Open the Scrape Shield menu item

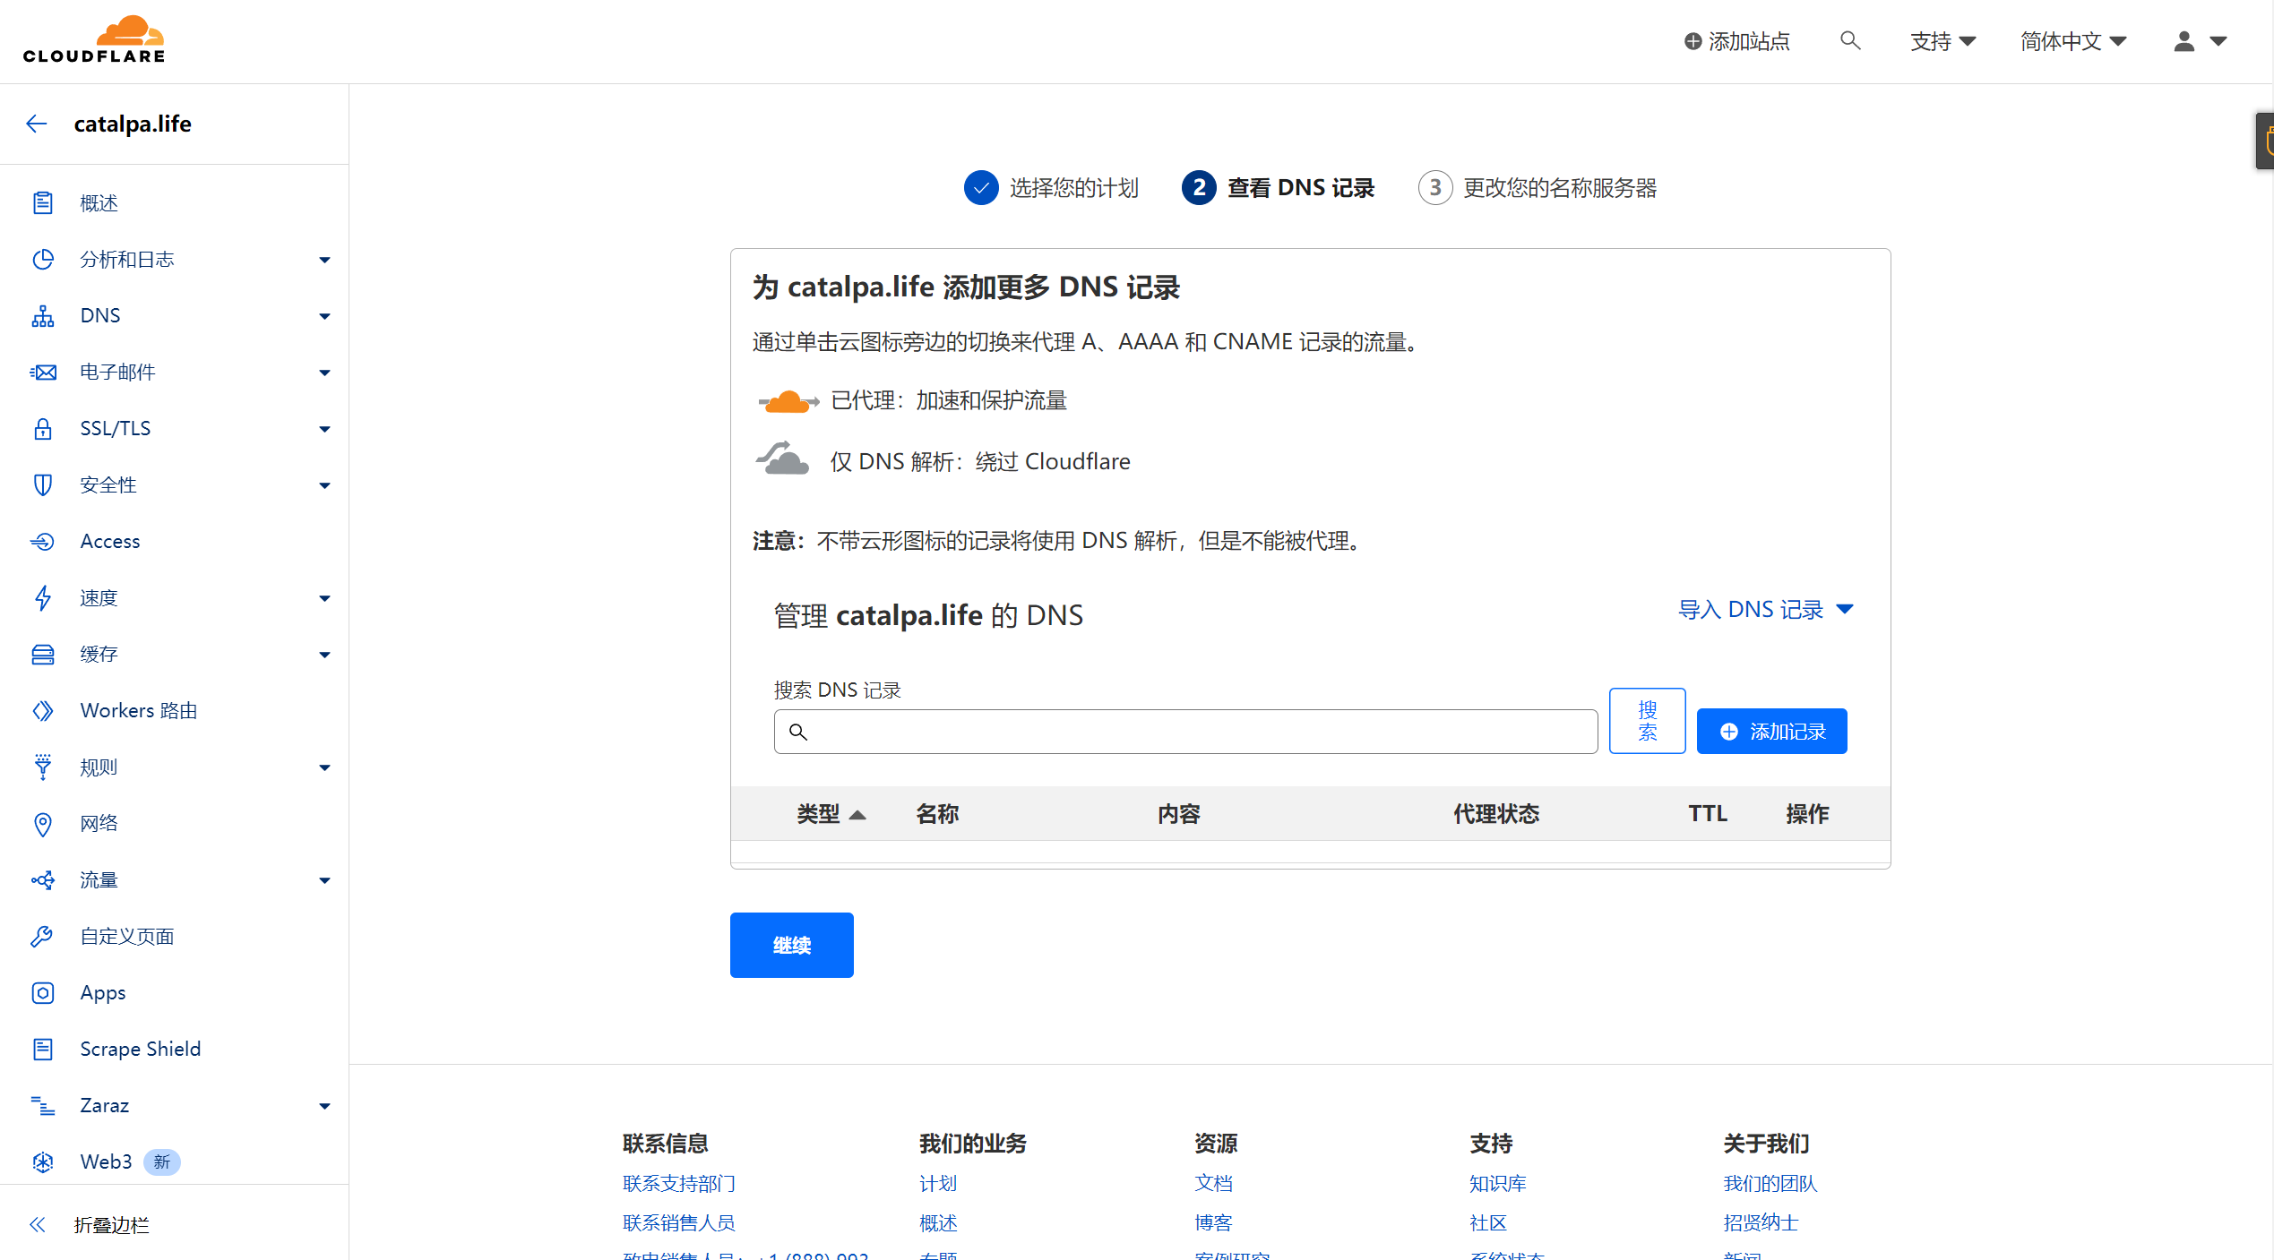(141, 1050)
